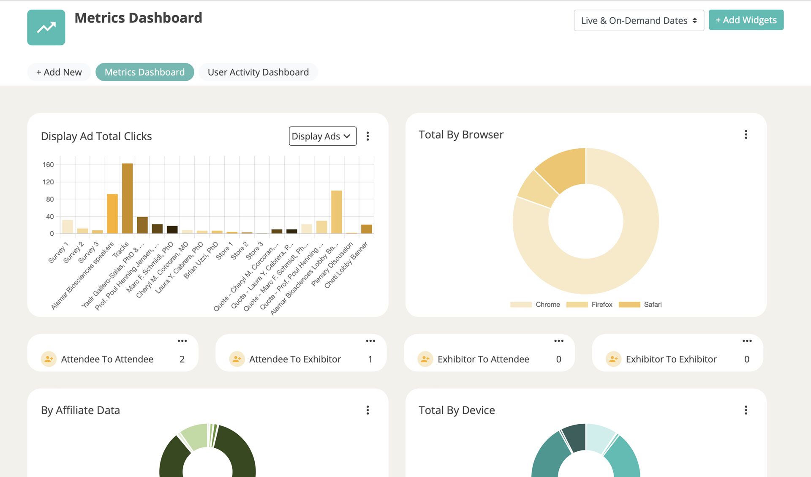Open Exhibitor To Attendee card options

(x=558, y=341)
